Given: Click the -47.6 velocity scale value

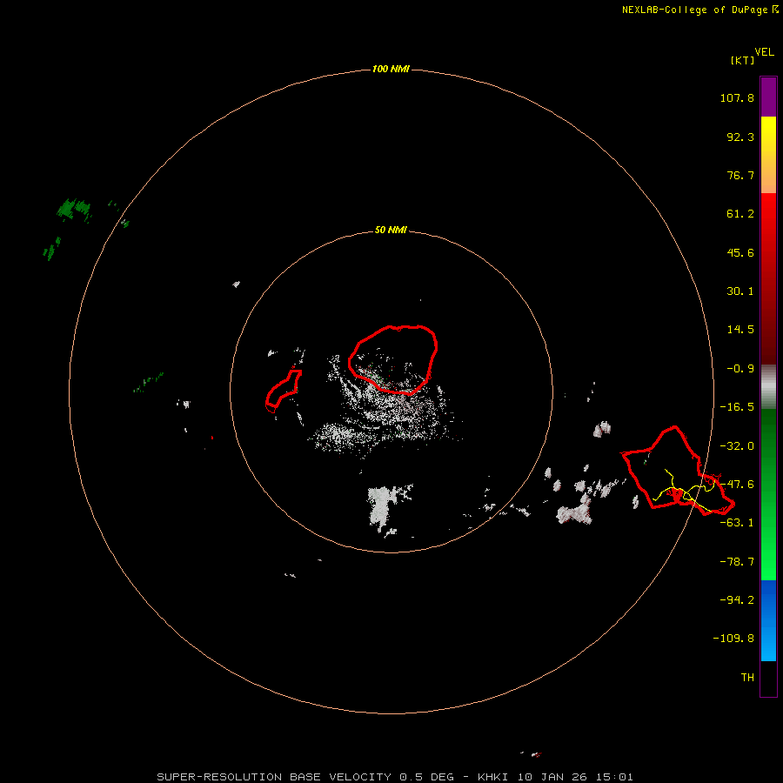Looking at the screenshot, I should [x=737, y=485].
